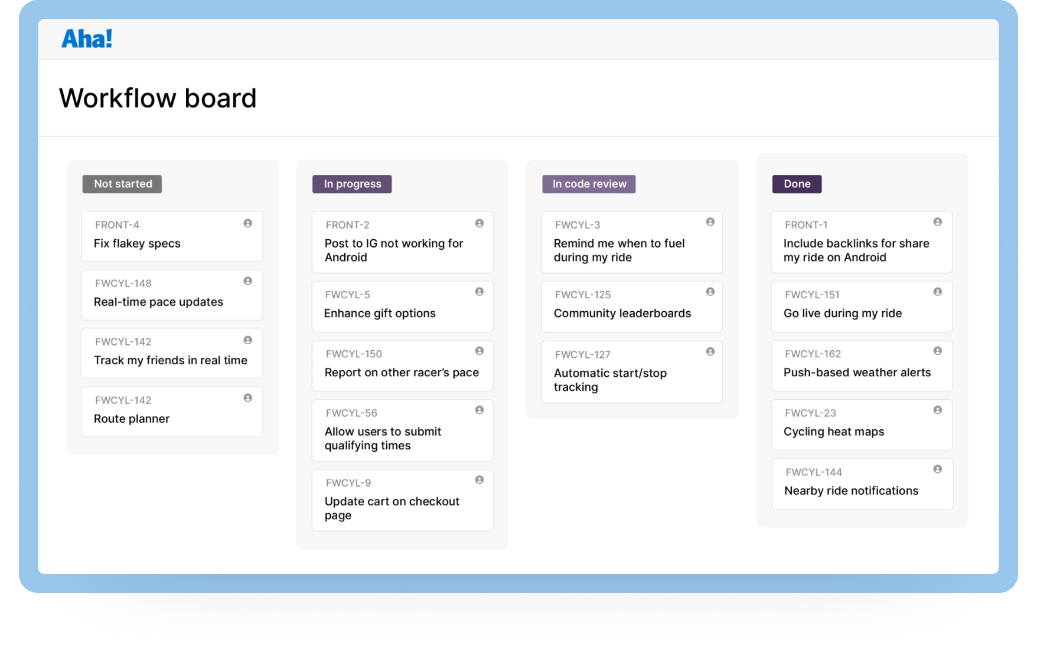
Task: Select the In progress status label
Action: (352, 184)
